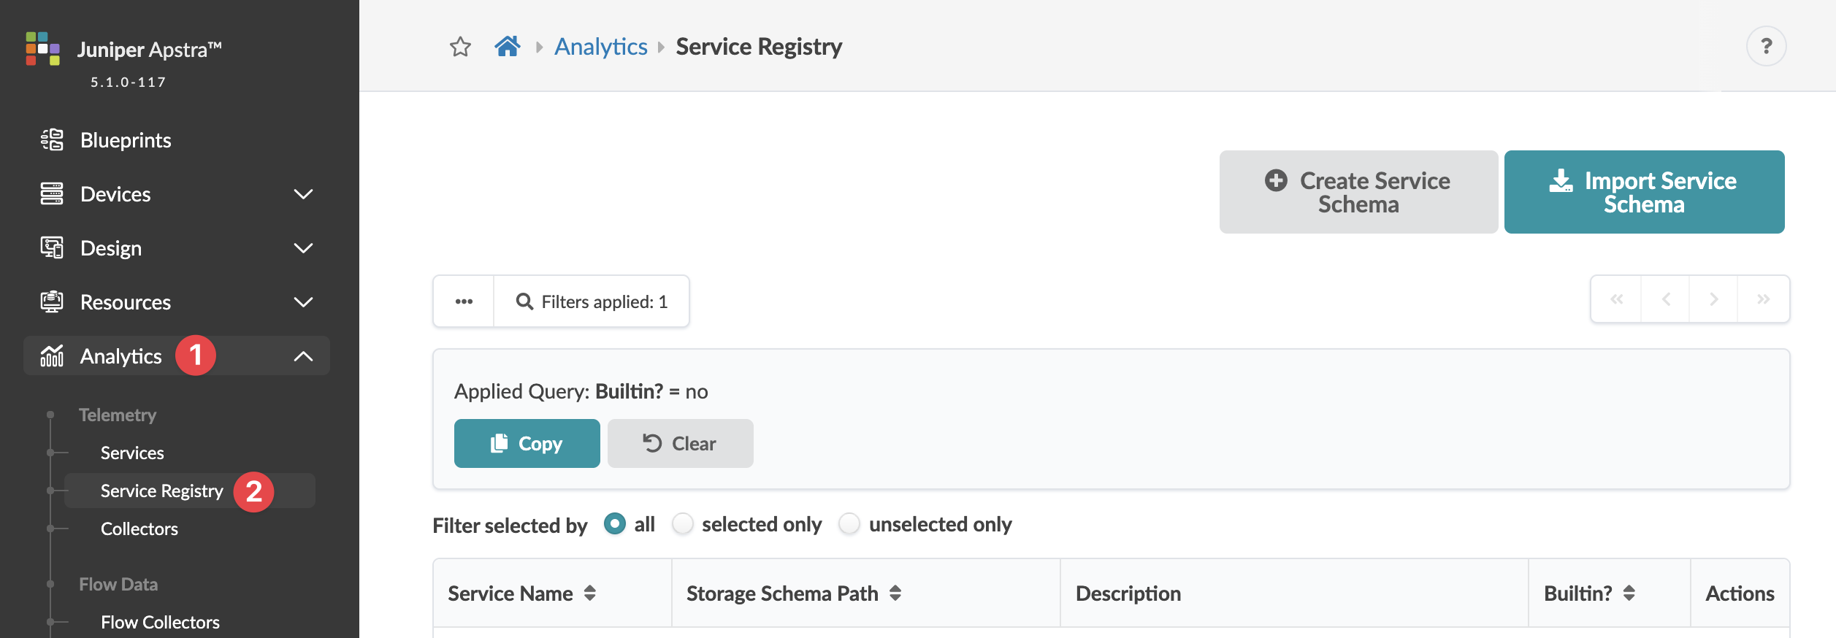Click the Juniper Apstra logo icon

click(x=43, y=48)
